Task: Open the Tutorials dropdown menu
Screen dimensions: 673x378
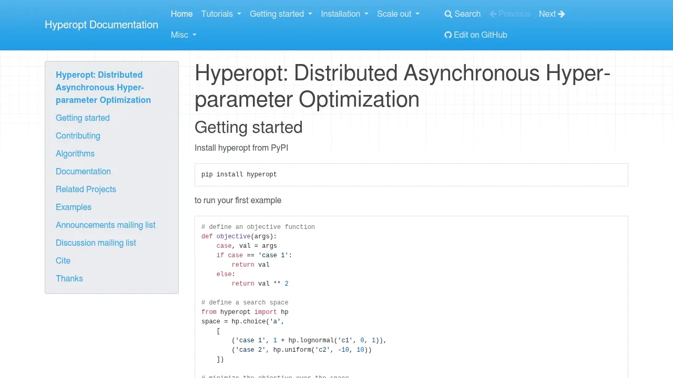Action: [x=221, y=14]
